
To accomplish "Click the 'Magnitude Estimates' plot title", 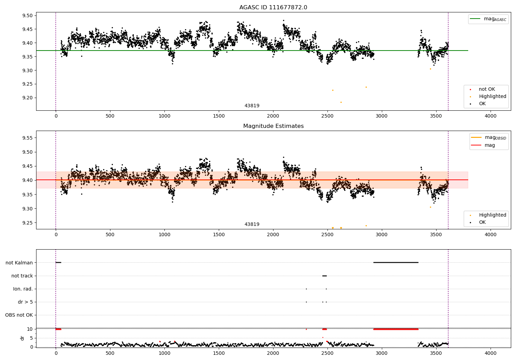I will (273, 126).
